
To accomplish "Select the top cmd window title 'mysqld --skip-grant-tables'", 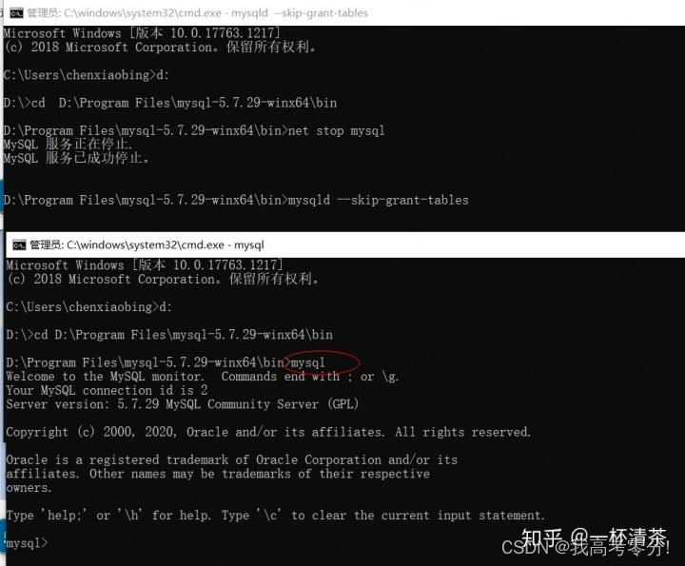I will [198, 13].
